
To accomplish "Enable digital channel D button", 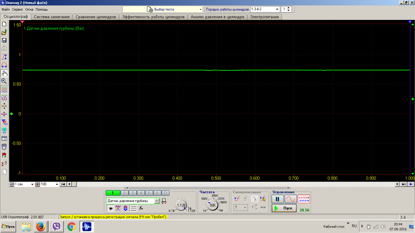I will coord(165,193).
